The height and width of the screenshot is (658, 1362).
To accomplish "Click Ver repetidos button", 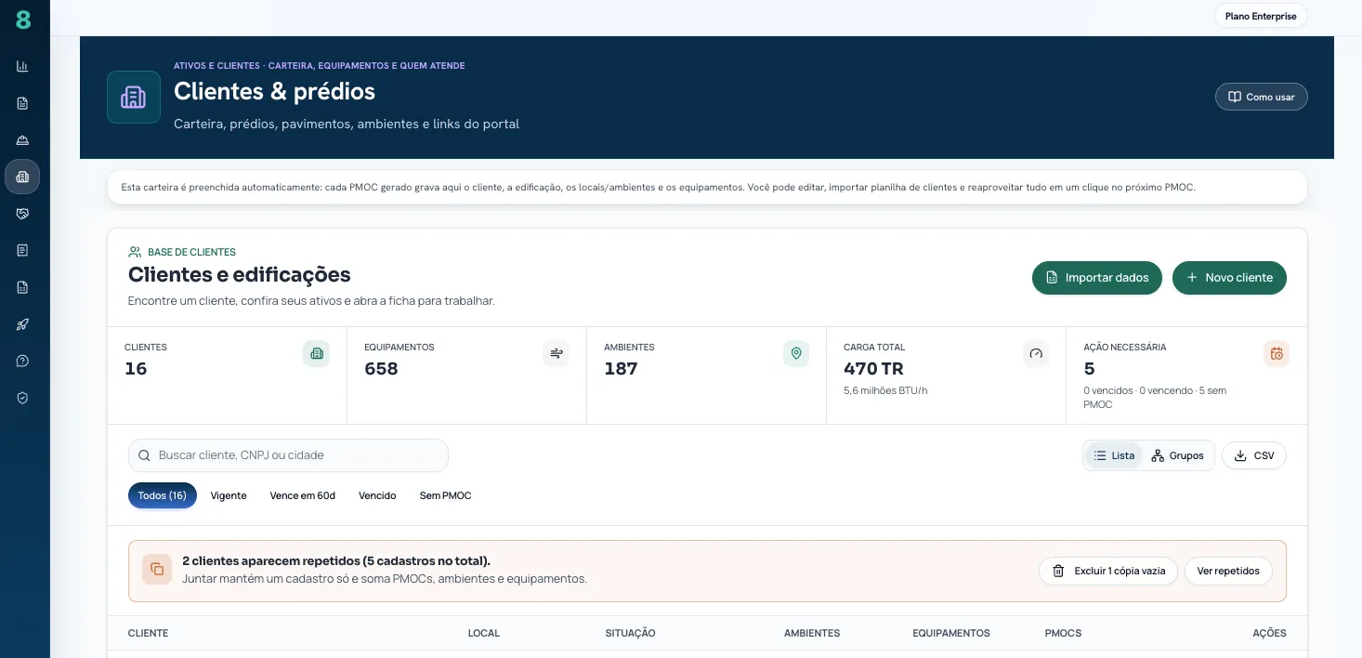I will pos(1228,571).
